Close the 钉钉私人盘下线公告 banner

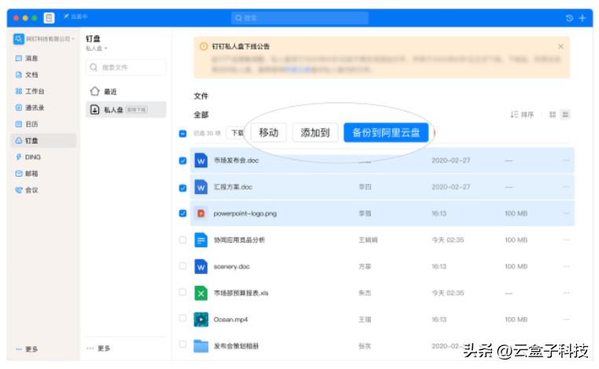pyautogui.click(x=560, y=46)
